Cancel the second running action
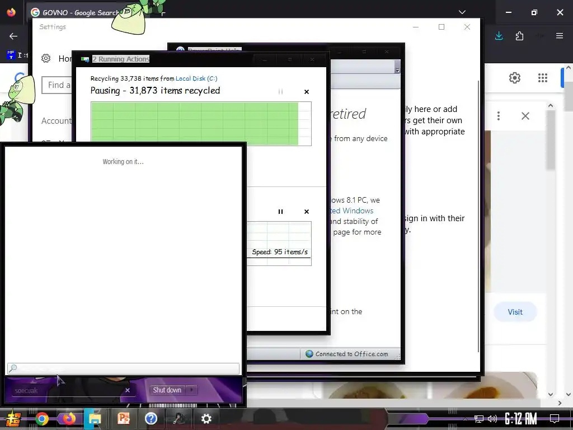Image resolution: width=573 pixels, height=430 pixels. pos(307,212)
